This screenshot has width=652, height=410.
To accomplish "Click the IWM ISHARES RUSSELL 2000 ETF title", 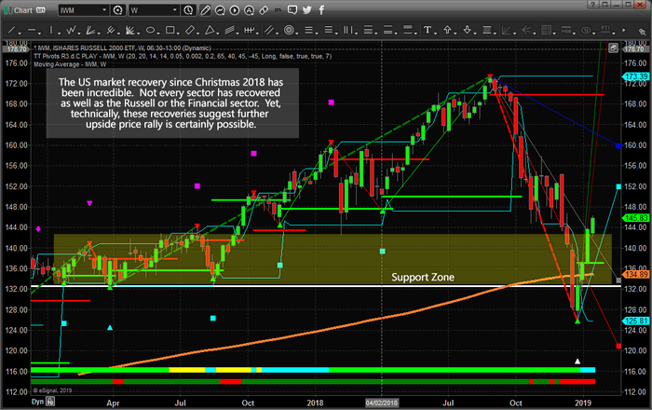I will coord(122,48).
